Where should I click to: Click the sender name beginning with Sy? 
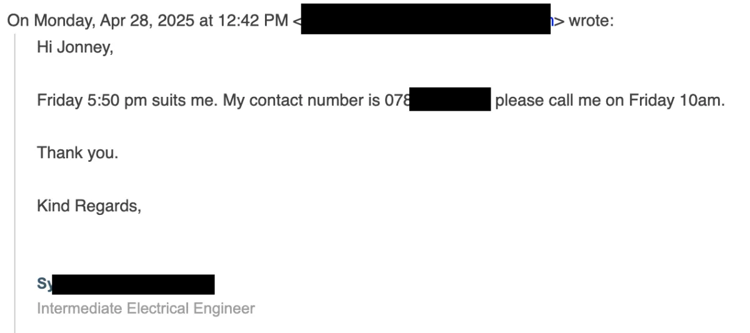(126, 284)
